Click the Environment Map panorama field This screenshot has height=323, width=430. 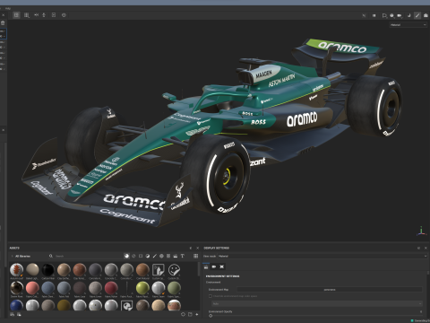pyautogui.click(x=330, y=290)
